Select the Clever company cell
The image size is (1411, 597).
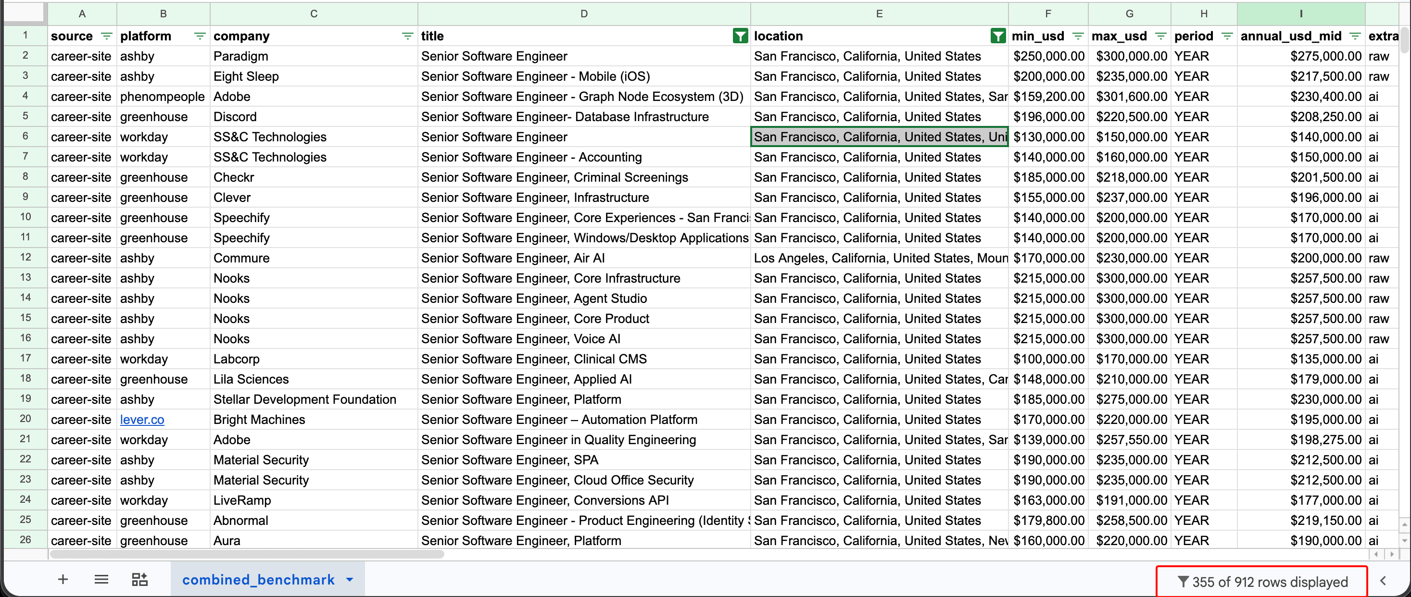(x=314, y=198)
